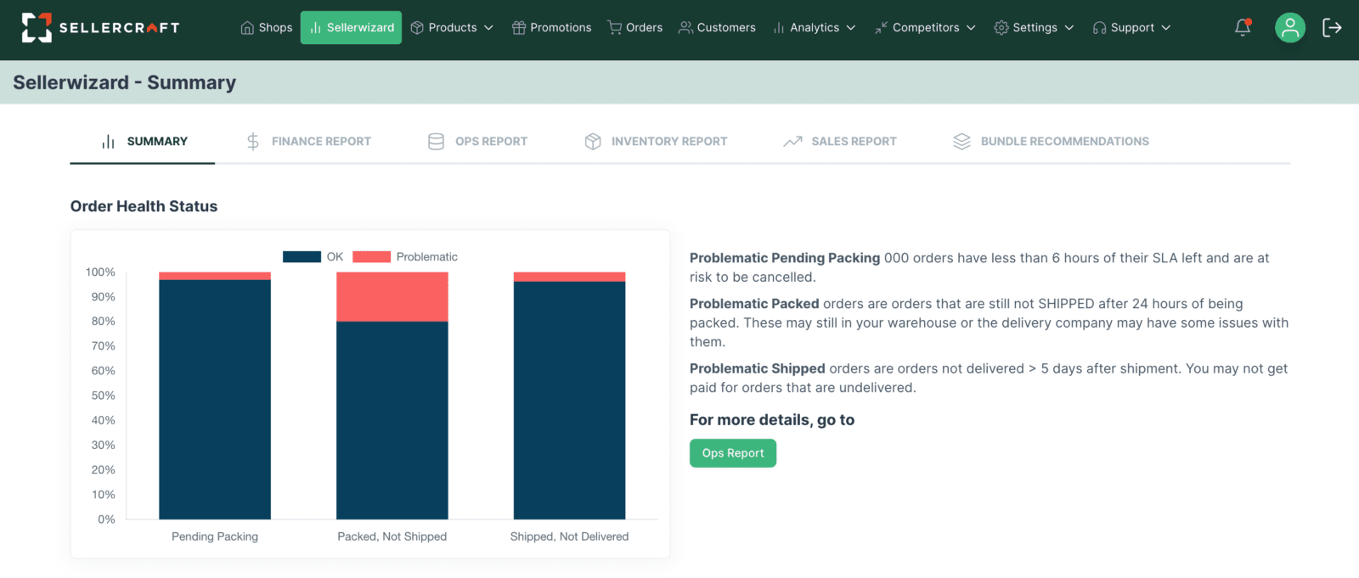The height and width of the screenshot is (578, 1359).
Task: Click the "Problematic Pending Packing" bold text
Action: coord(785,258)
